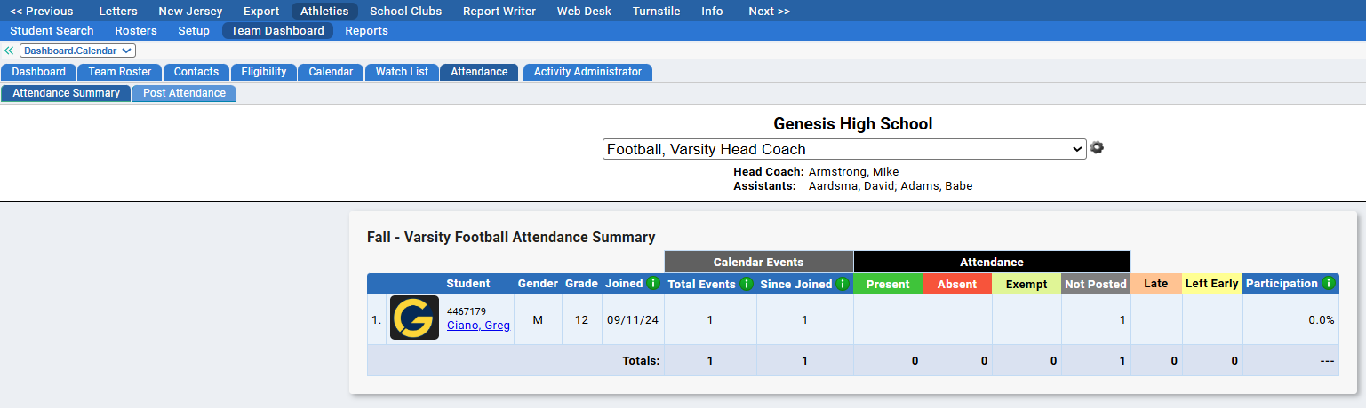
Task: Click Head Coach name Armstrong, Mike
Action: (853, 172)
